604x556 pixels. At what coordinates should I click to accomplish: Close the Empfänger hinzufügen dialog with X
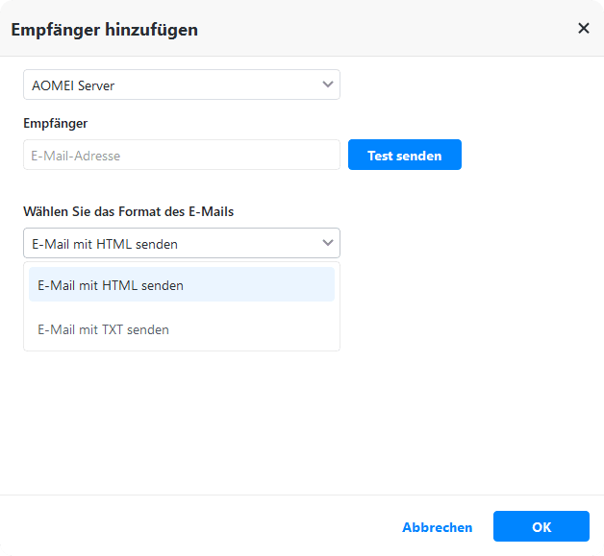[x=583, y=29]
